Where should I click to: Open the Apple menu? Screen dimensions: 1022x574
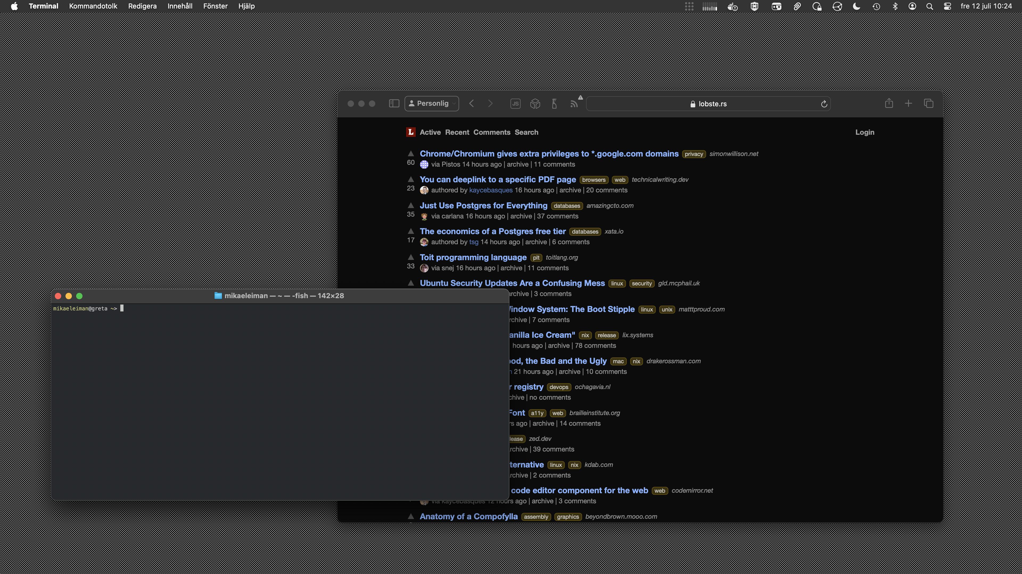[14, 6]
